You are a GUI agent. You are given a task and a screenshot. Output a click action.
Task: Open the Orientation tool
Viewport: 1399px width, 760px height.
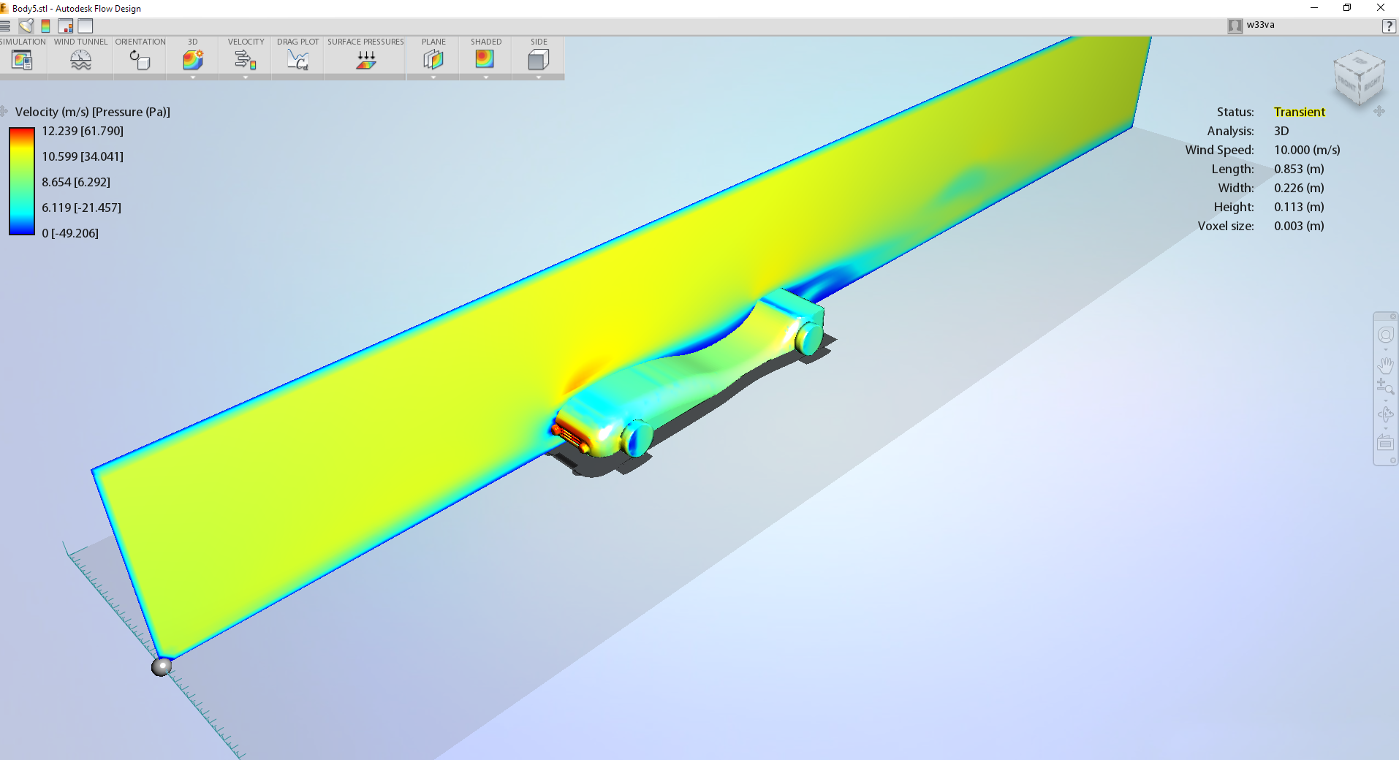[140, 60]
